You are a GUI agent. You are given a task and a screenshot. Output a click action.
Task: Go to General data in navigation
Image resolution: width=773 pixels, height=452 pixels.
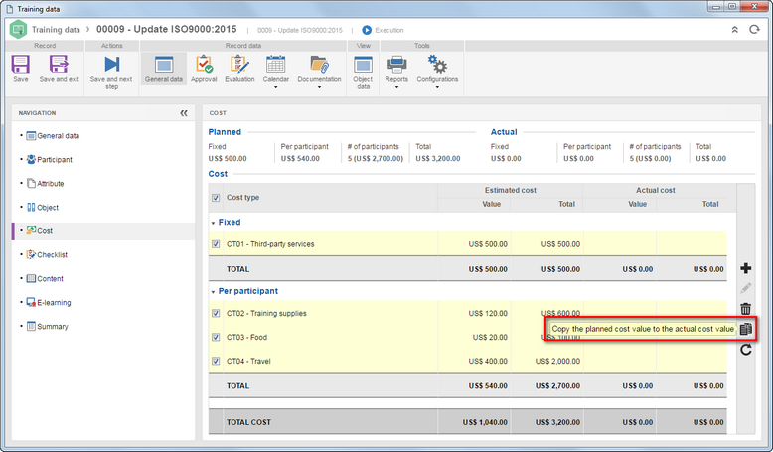53,135
